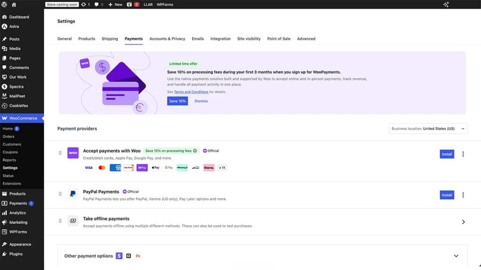Viewport: 481px width, 270px height.
Task: Click the Save 10% button
Action: point(177,101)
